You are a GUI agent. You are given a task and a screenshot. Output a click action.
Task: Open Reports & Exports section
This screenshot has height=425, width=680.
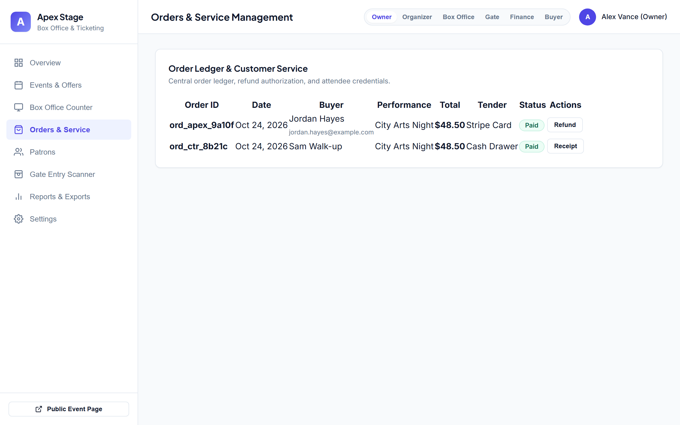[69, 197]
